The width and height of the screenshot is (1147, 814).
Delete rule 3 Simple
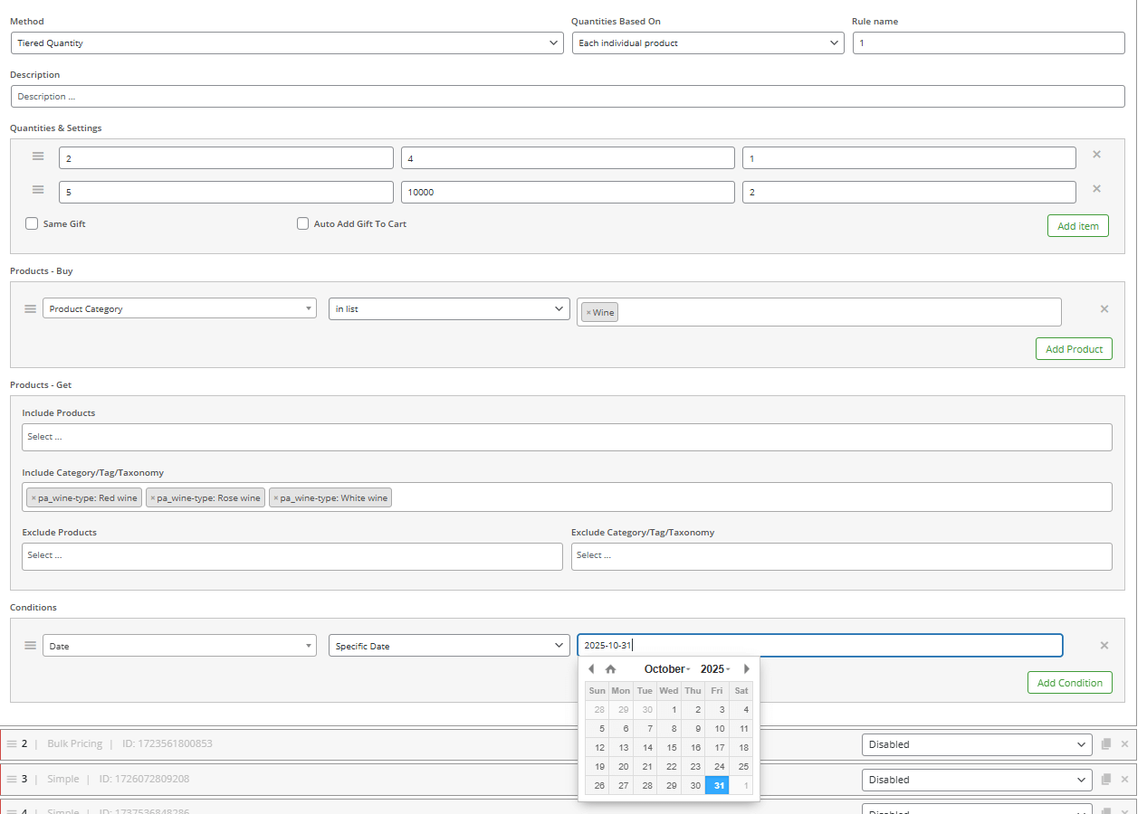coord(1124,779)
